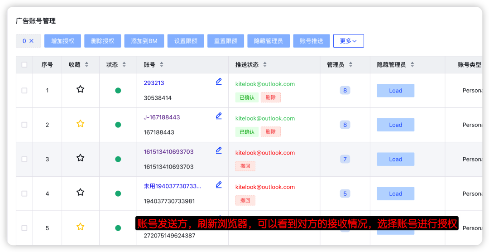Viewport: 489px width, 252px height.
Task: Click 隐藏管理员 toolbar button
Action: pyautogui.click(x=268, y=41)
